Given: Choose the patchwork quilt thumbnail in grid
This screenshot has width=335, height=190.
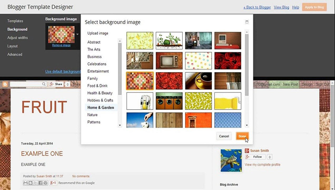Looking at the screenshot, I should pyautogui.click(x=140, y=81).
